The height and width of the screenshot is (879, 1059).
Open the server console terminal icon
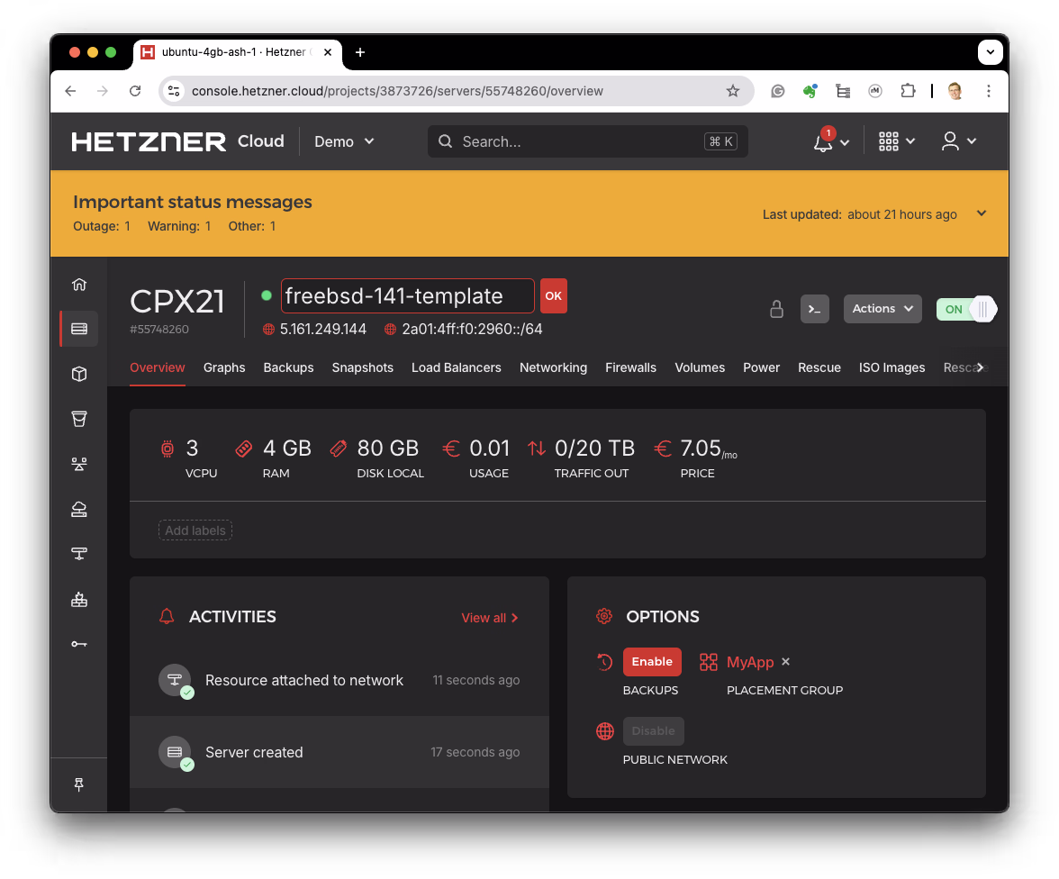[814, 309]
